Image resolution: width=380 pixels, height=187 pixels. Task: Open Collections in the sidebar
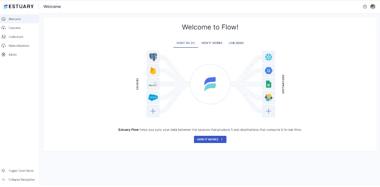pyautogui.click(x=19, y=37)
